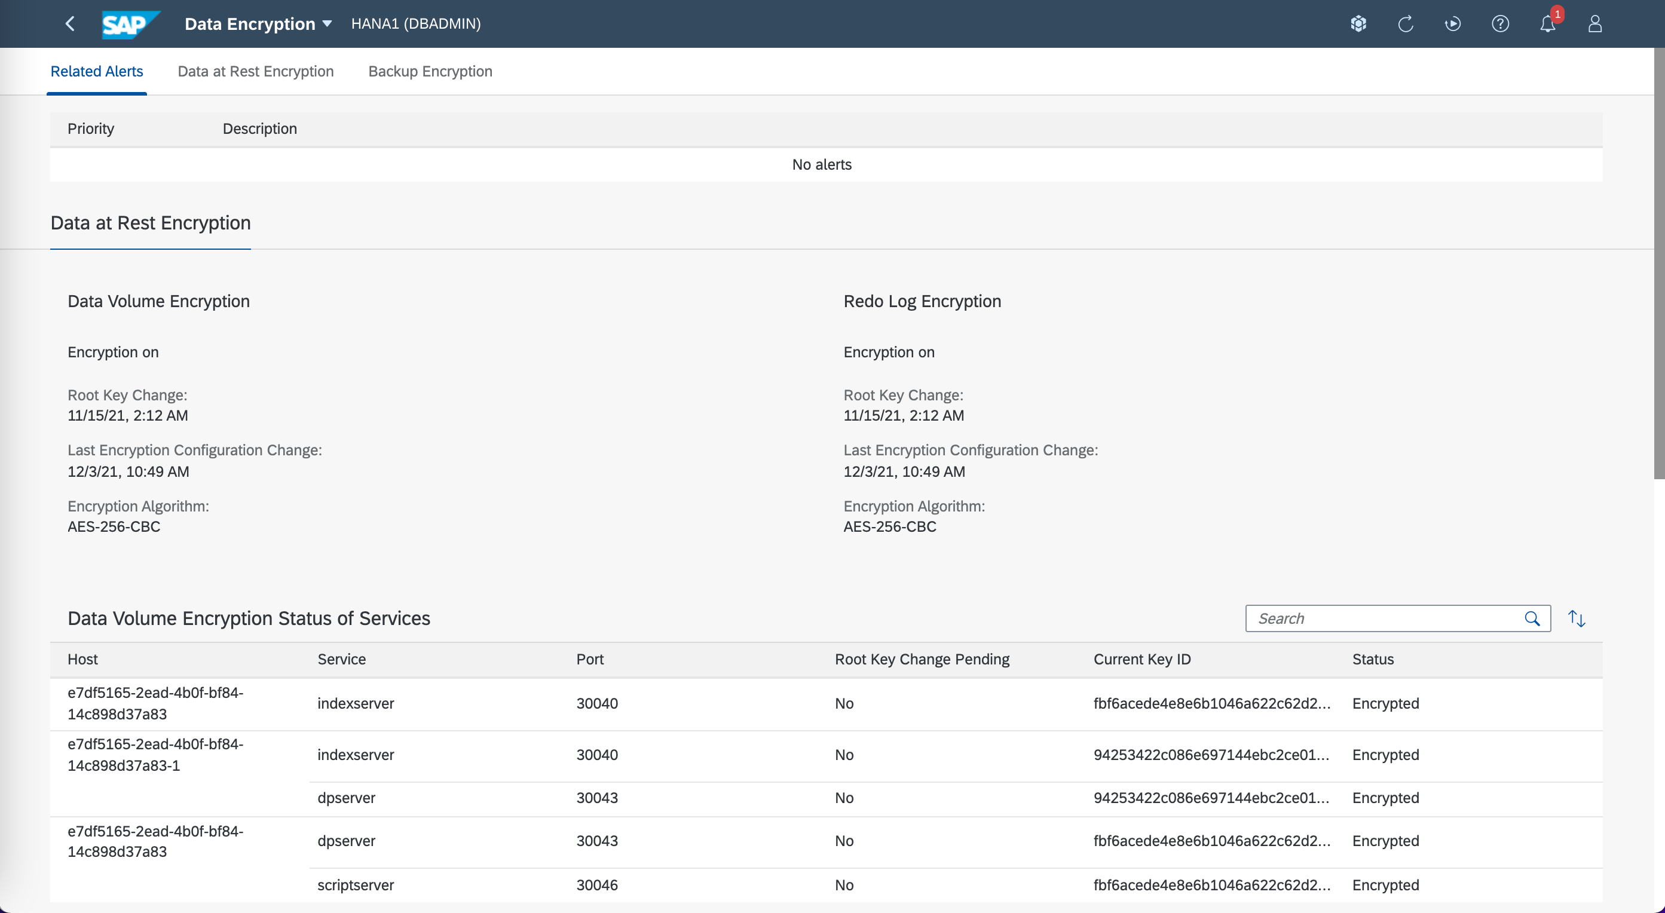Switch to Backup Encryption tab
Image resolution: width=1665 pixels, height=913 pixels.
point(430,71)
